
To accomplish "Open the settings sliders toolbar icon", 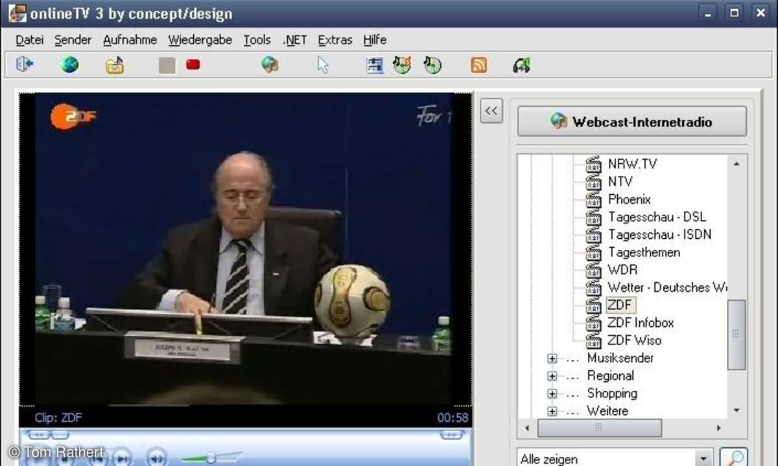I will 375,65.
